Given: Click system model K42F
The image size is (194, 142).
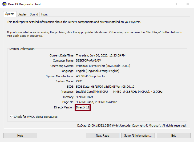Looking at the screenshot, I should pyautogui.click(x=79, y=82).
